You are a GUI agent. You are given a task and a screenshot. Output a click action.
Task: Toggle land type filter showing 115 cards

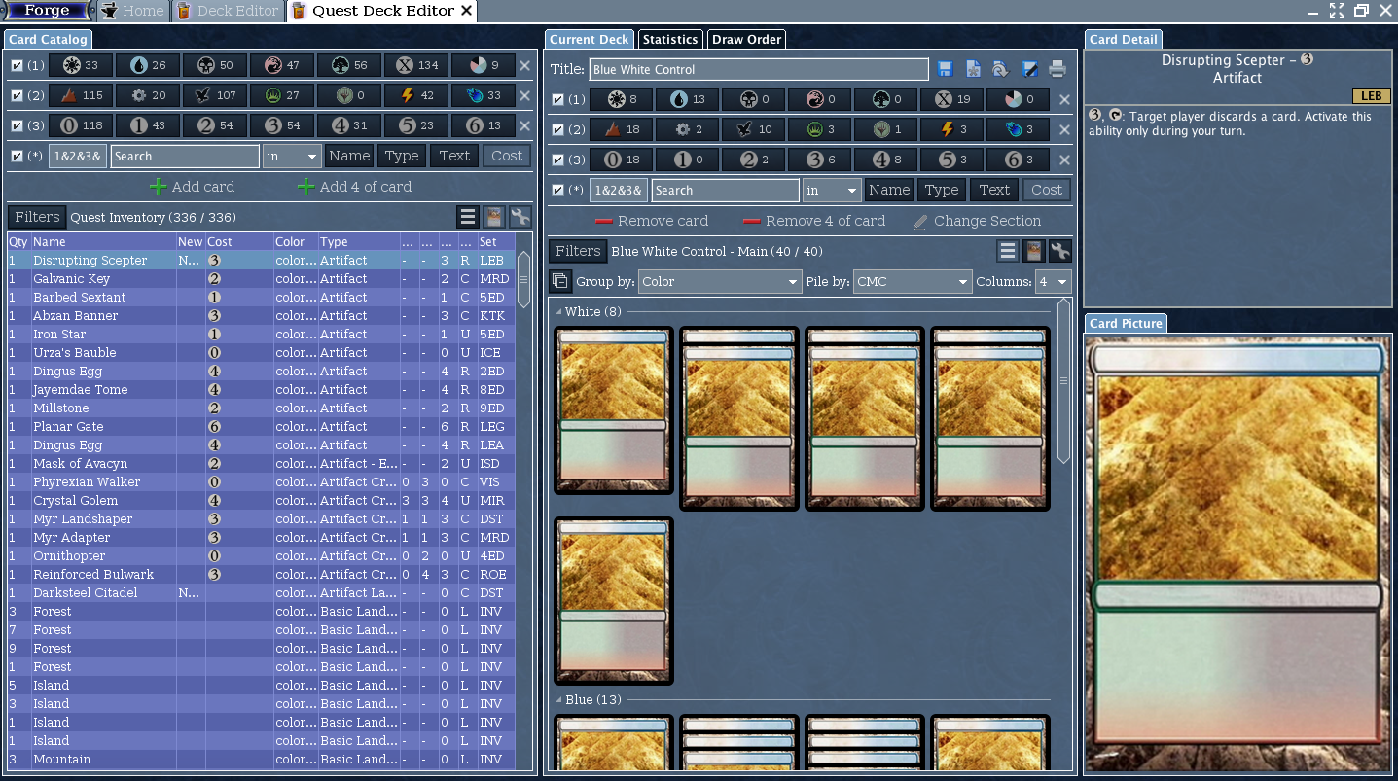[x=80, y=96]
